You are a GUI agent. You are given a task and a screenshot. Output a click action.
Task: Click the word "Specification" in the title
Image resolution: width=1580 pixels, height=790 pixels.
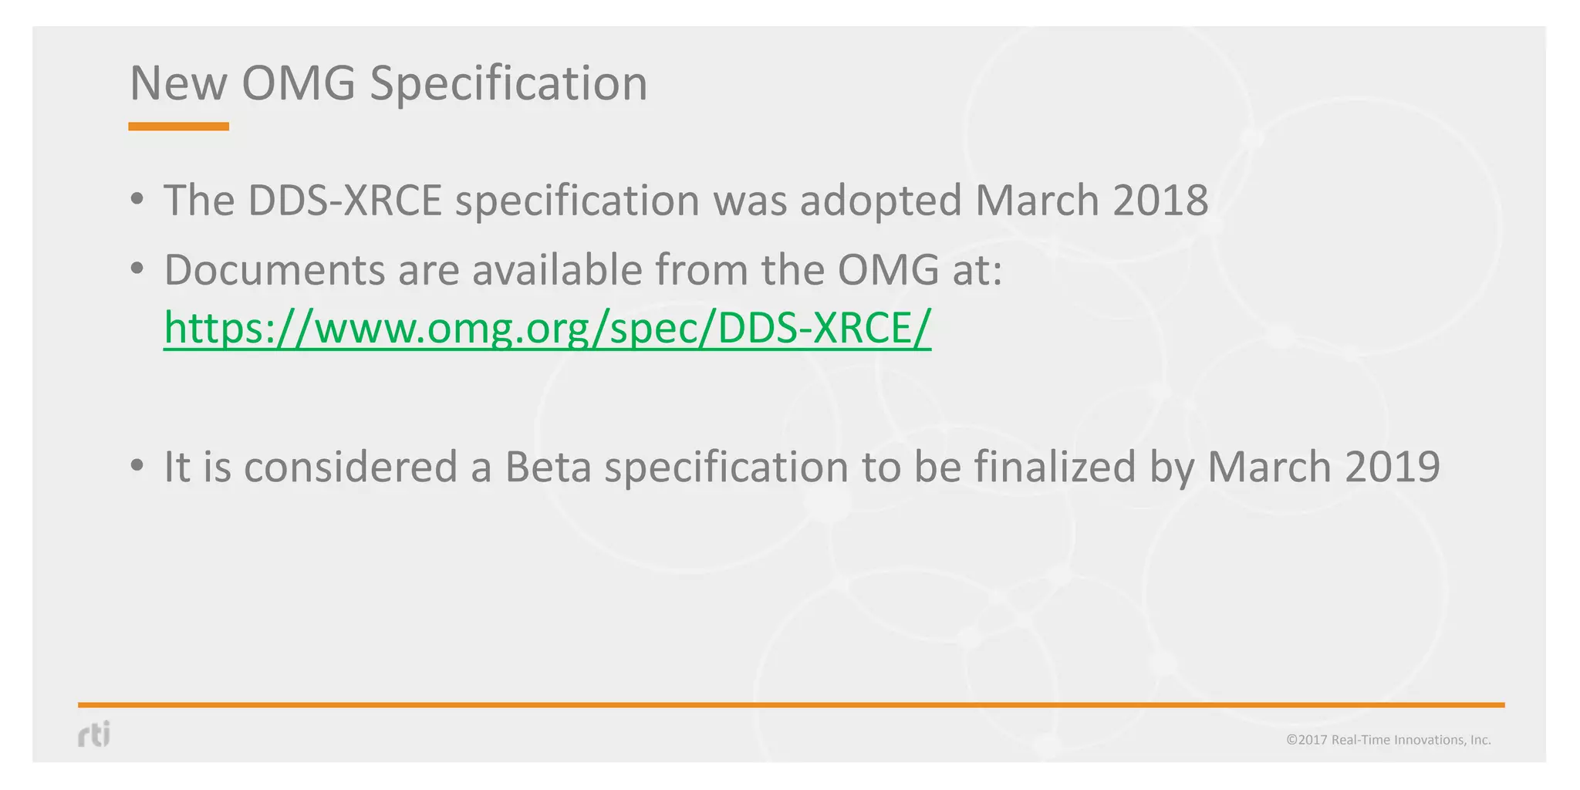508,83
